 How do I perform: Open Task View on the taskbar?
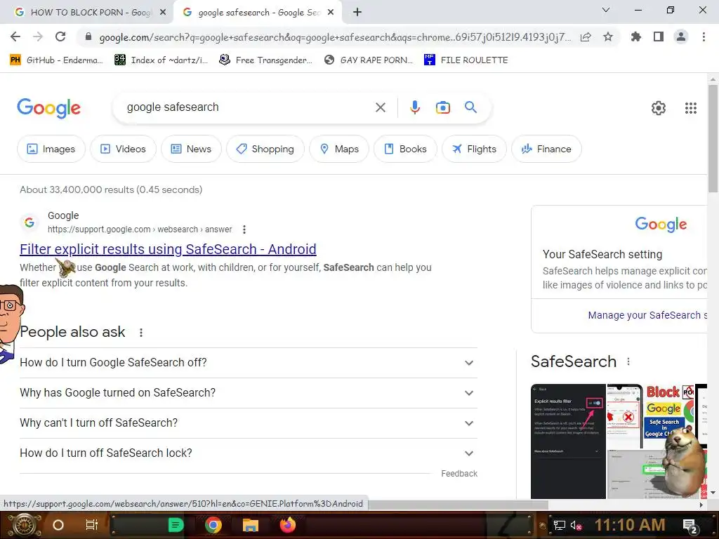[x=92, y=525]
